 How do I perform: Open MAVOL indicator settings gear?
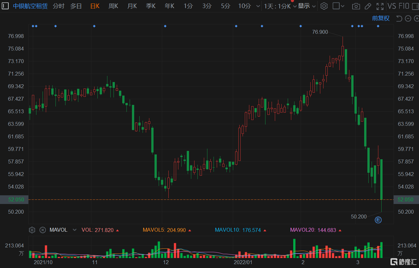click(32, 230)
